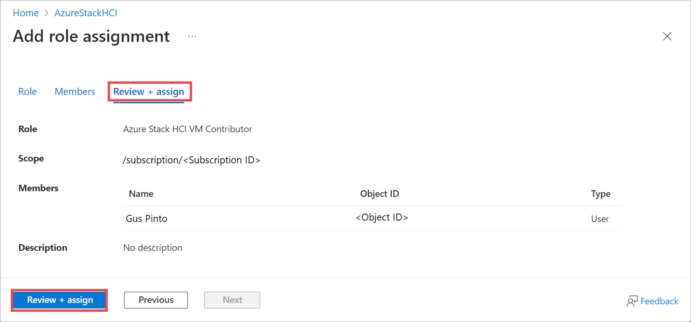Open the AzureStackHCI breadcrumb link
Screen dimensions: 691x322
click(86, 13)
